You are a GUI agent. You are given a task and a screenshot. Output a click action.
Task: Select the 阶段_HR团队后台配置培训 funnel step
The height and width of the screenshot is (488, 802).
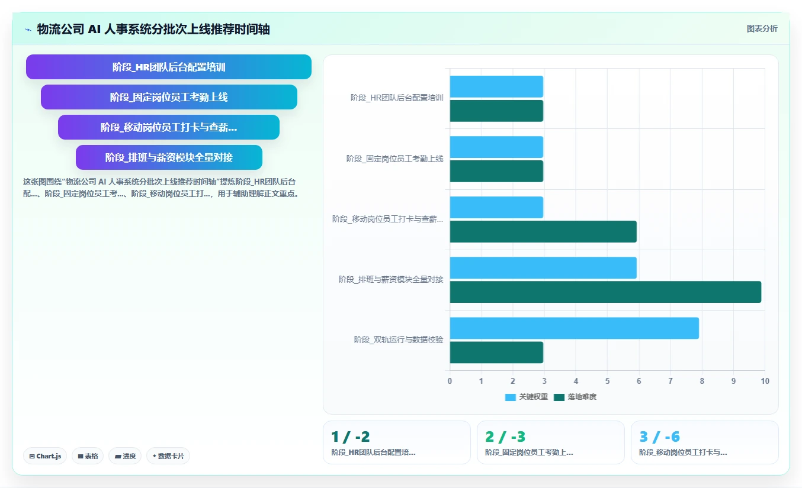[169, 67]
